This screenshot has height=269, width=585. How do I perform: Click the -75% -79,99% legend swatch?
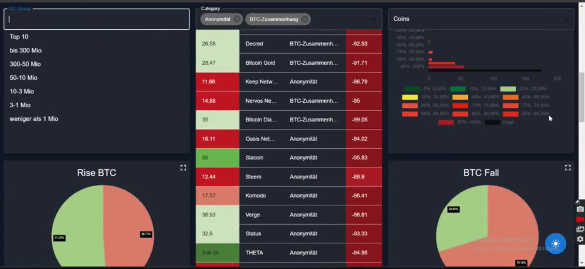(510, 106)
